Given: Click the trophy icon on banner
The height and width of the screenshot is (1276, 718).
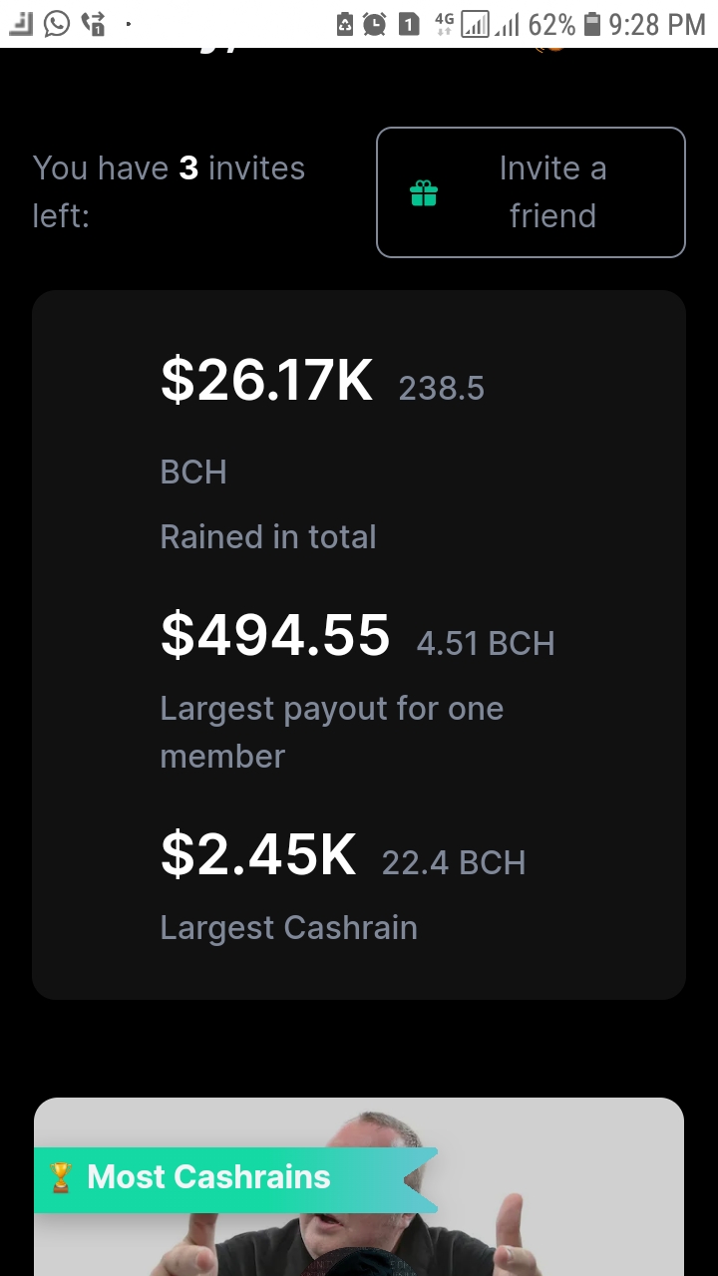Looking at the screenshot, I should (61, 1177).
